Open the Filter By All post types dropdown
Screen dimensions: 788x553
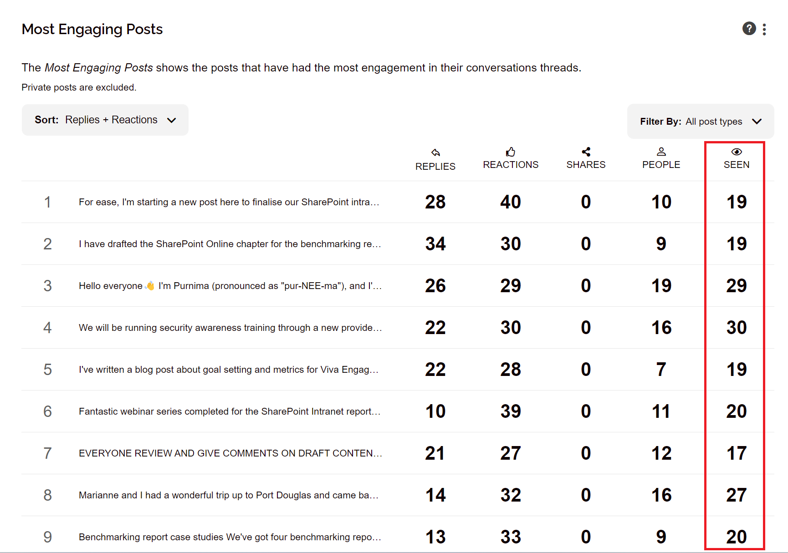point(701,122)
